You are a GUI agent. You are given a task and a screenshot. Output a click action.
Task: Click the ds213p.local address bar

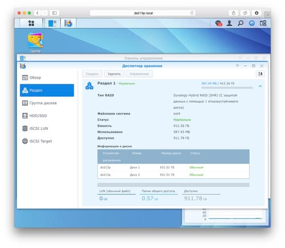pyautogui.click(x=143, y=13)
